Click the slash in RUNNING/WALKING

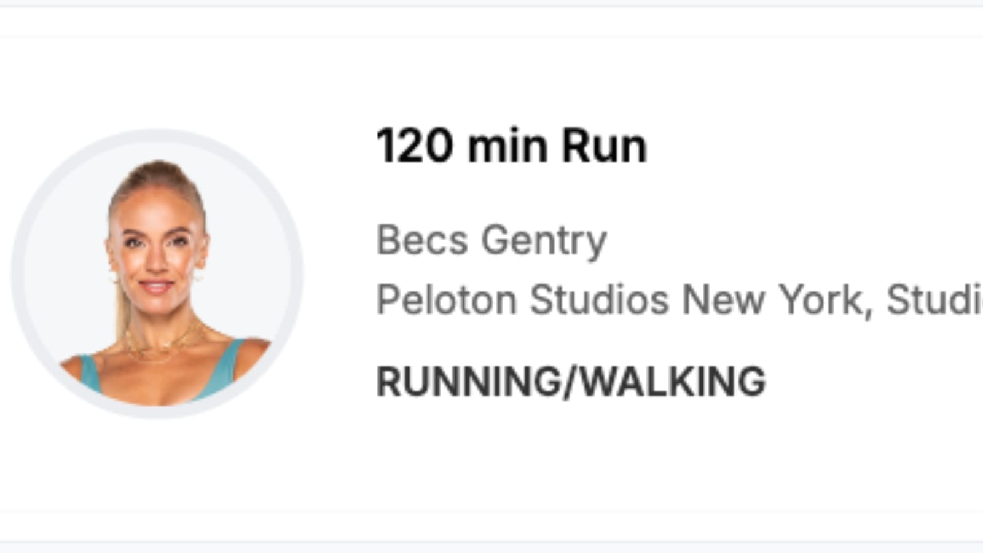[x=571, y=381]
